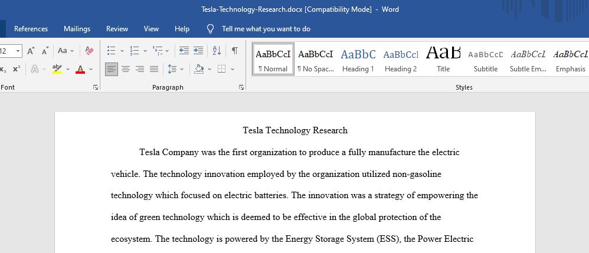
Task: Apply subscript formatting
Action: click(x=3, y=69)
